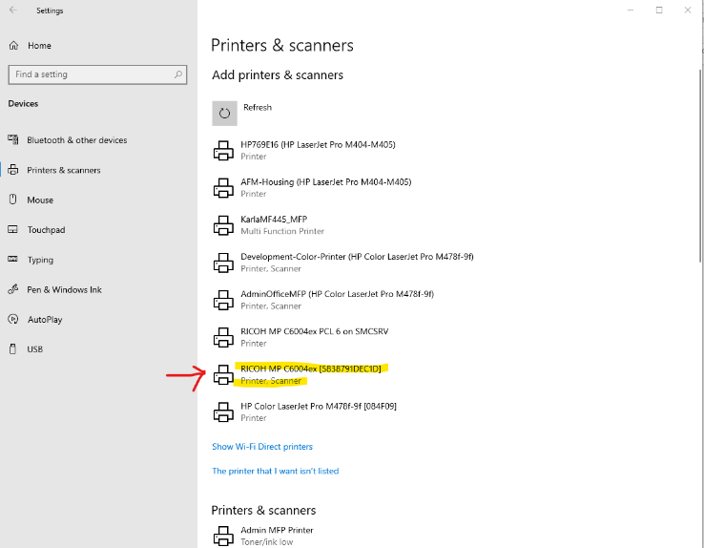Click the vertical scrollbar thumb
Viewport: 704px width, 548px height.
point(701,165)
